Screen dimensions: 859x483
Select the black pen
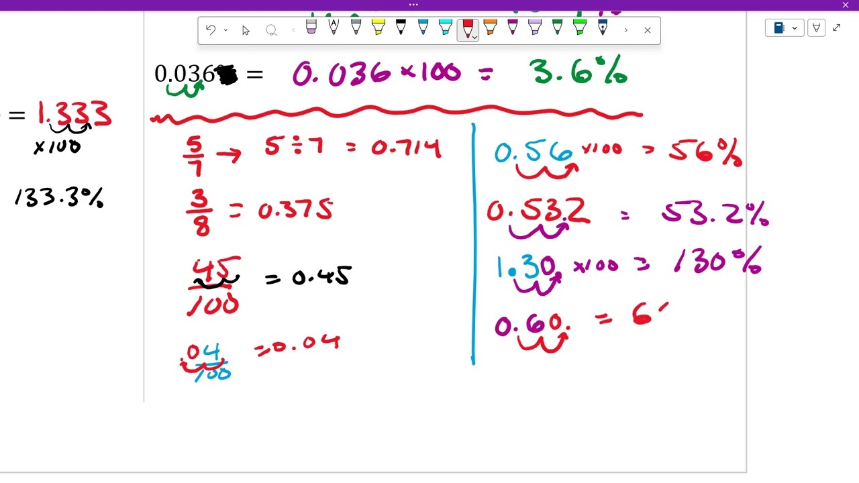[401, 28]
